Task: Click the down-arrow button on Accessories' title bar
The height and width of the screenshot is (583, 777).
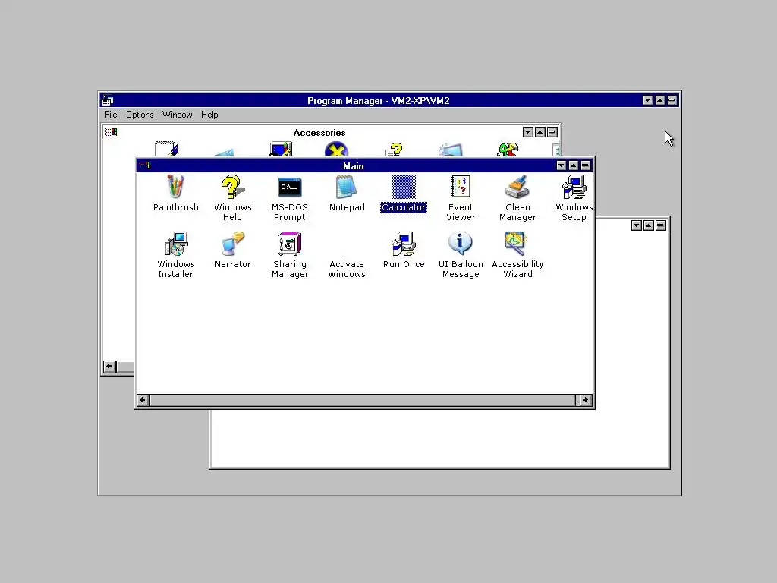Action: 528,132
